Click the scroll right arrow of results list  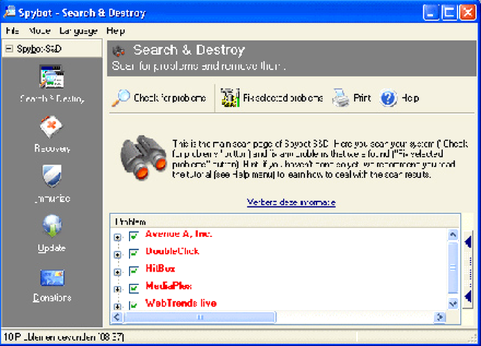pyautogui.click(x=440, y=317)
